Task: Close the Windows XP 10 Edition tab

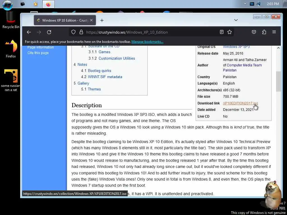Action: point(91,20)
